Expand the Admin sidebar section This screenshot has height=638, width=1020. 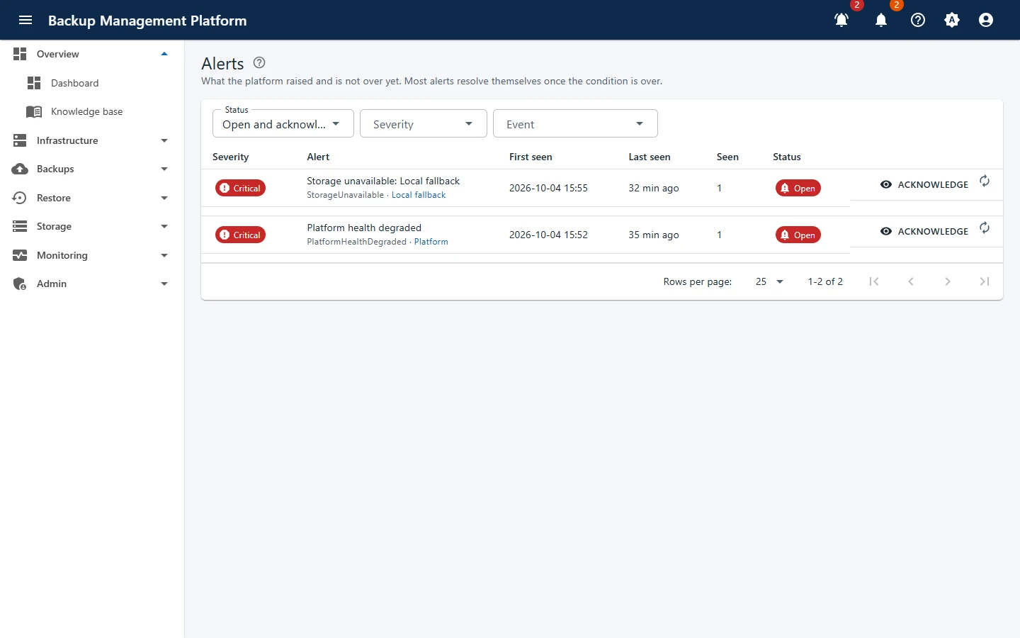[92, 284]
